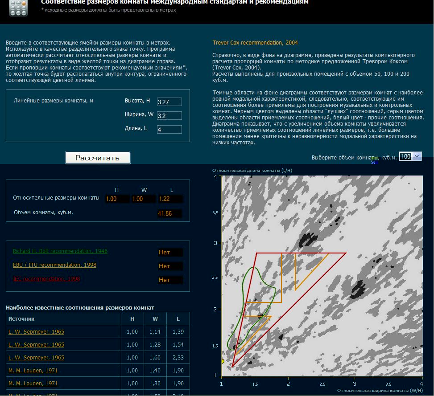Select the room volume result 41.86

tap(170, 214)
